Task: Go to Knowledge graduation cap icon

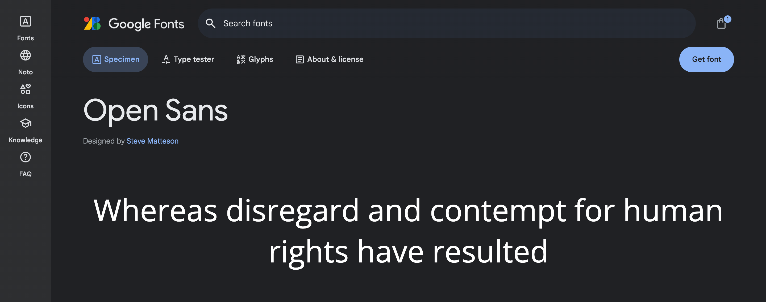Action: [x=25, y=123]
